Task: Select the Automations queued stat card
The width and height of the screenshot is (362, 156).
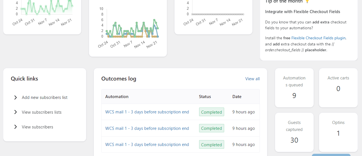Action: [x=294, y=88]
